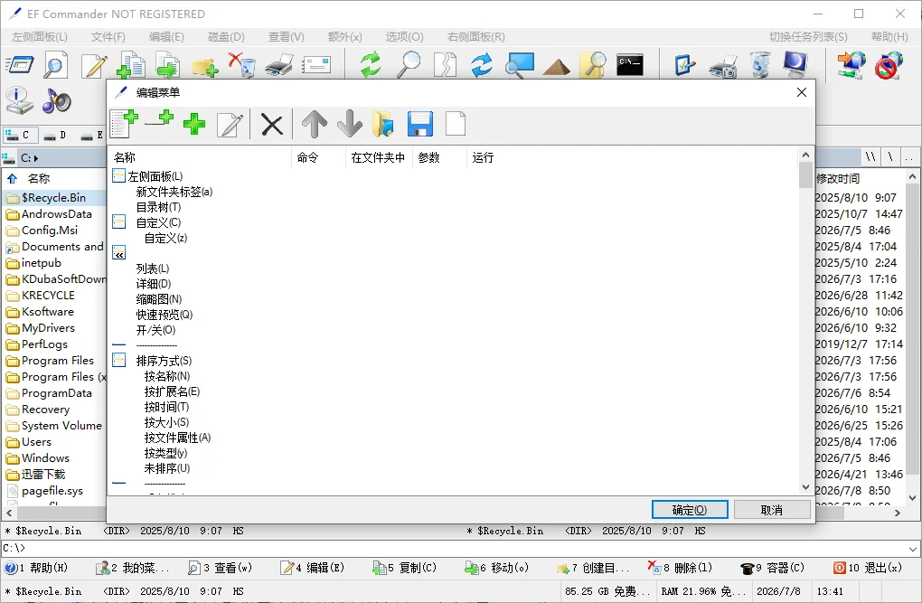Click the network connect drive icon
Screen dimensions: 922x603
[x=851, y=65]
